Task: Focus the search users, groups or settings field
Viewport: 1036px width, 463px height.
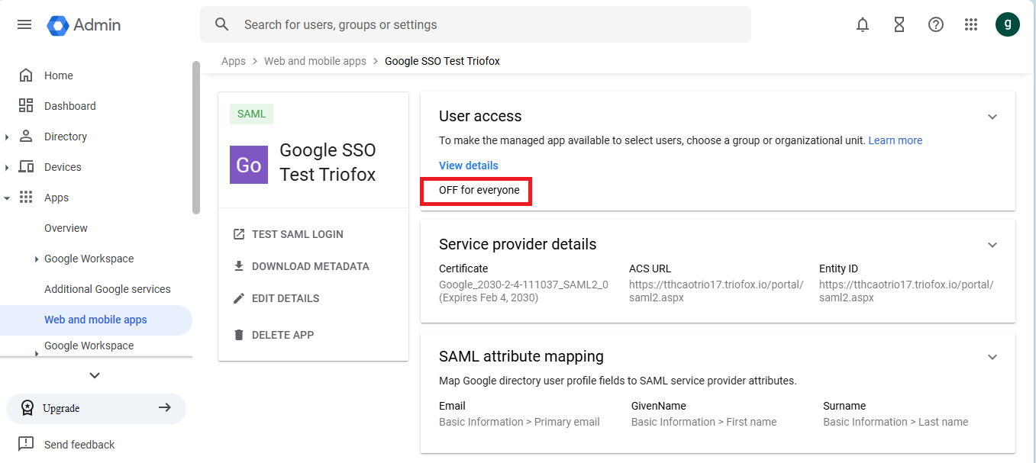Action: (476, 24)
